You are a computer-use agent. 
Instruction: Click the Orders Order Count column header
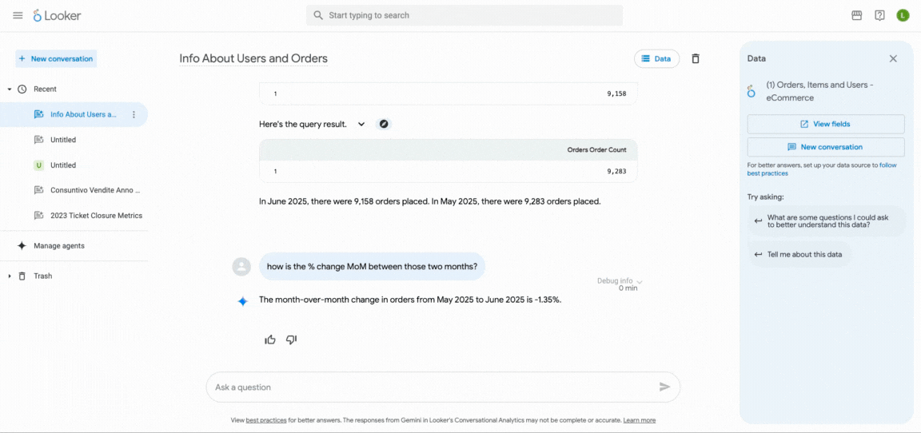click(x=596, y=149)
